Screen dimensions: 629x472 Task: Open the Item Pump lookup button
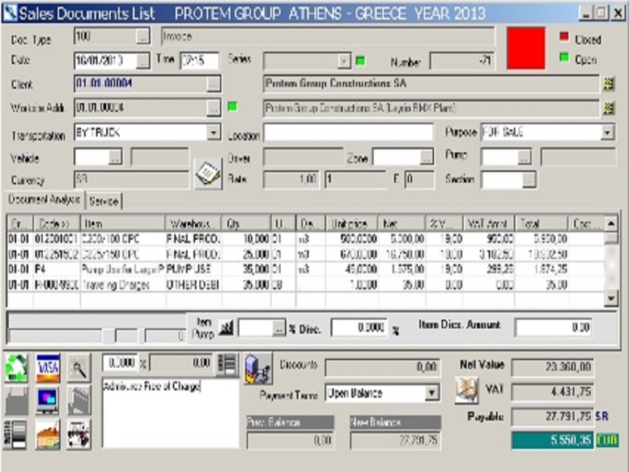pyautogui.click(x=279, y=329)
